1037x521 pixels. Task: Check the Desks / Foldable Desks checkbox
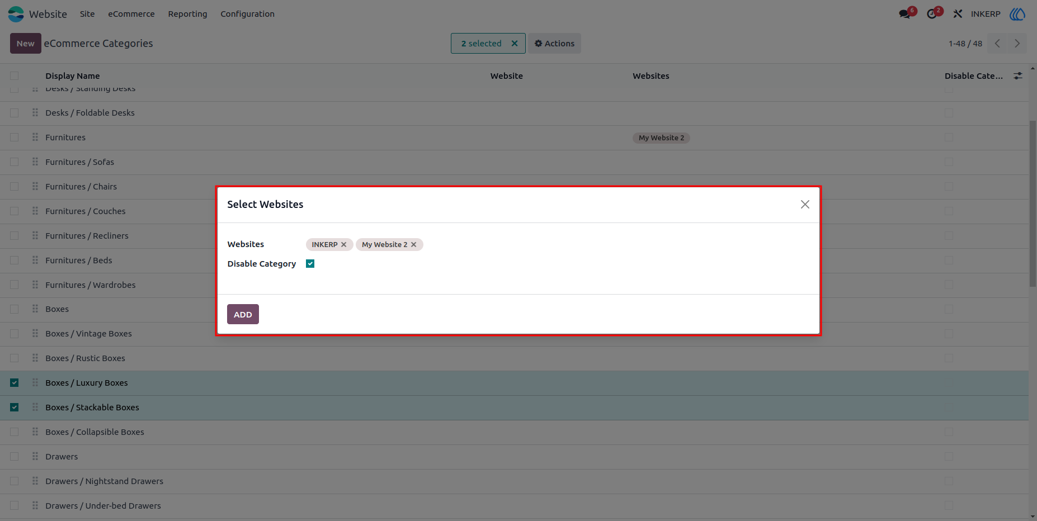(x=15, y=113)
